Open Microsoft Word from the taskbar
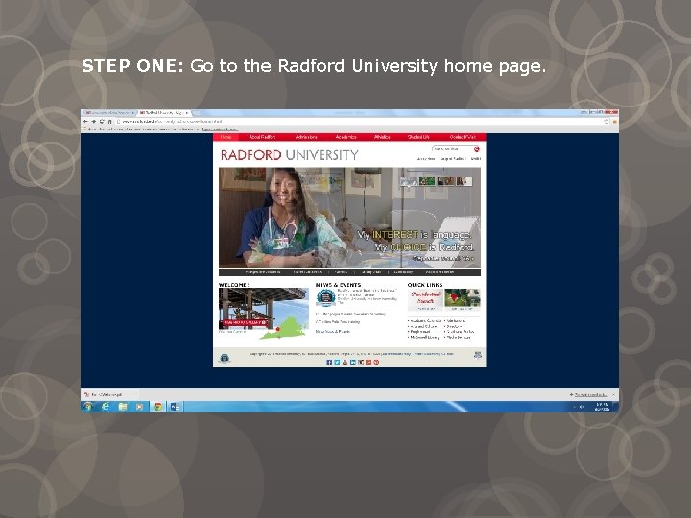The width and height of the screenshot is (691, 518). [x=175, y=407]
